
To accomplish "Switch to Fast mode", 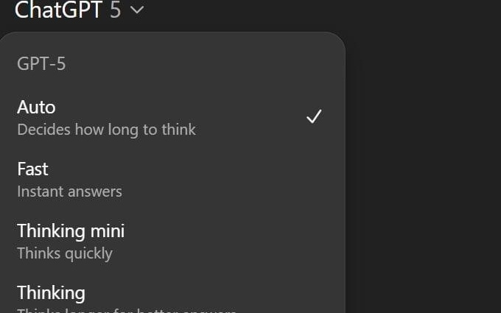I will pos(33,169).
